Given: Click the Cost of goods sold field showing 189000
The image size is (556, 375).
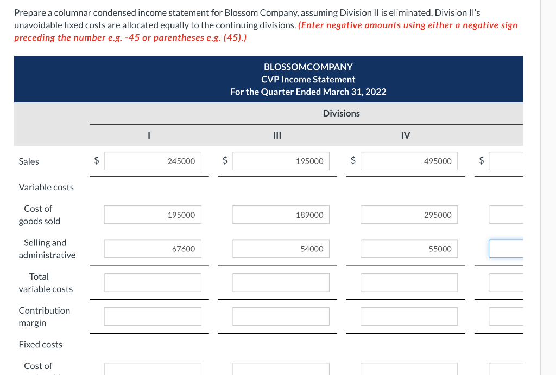Looking at the screenshot, I should 281,215.
